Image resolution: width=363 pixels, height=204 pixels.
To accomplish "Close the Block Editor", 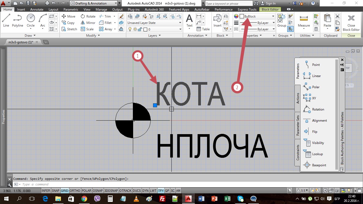I will [x=351, y=23].
